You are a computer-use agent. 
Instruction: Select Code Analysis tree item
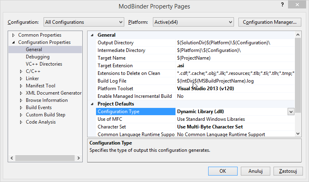41,122
